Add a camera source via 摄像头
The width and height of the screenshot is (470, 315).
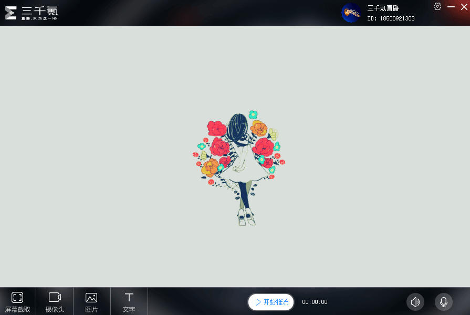tap(55, 301)
